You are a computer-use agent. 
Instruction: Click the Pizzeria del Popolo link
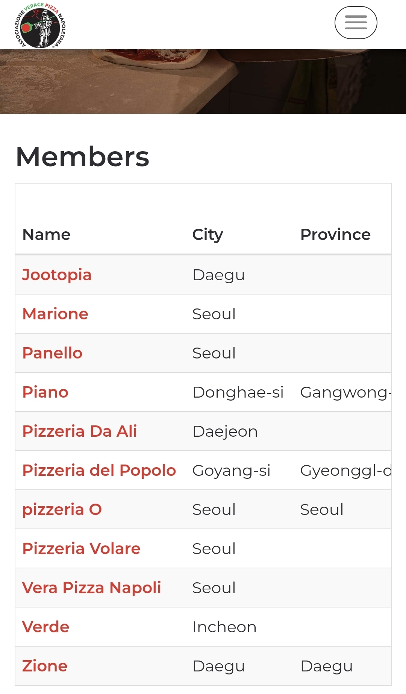tap(99, 471)
